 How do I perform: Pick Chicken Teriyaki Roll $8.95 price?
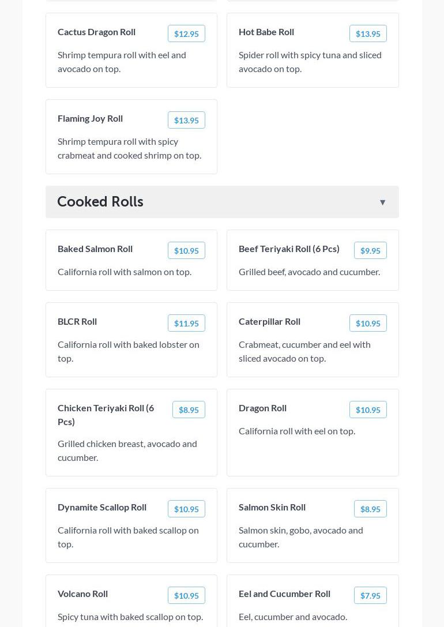189,410
